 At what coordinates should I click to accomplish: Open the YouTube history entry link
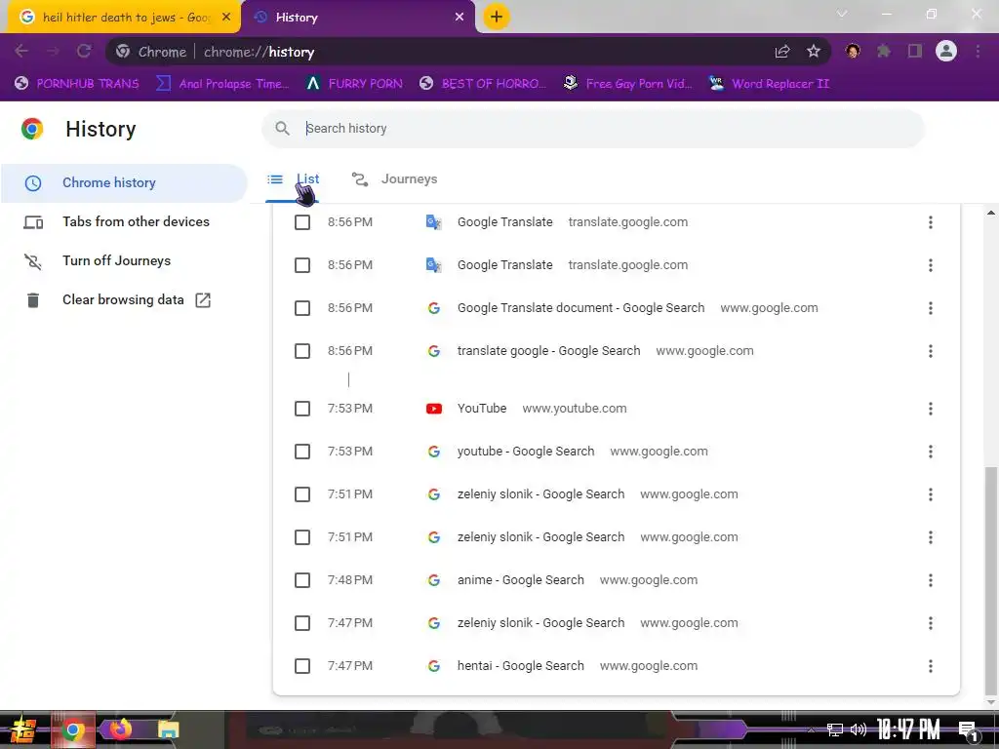click(482, 409)
